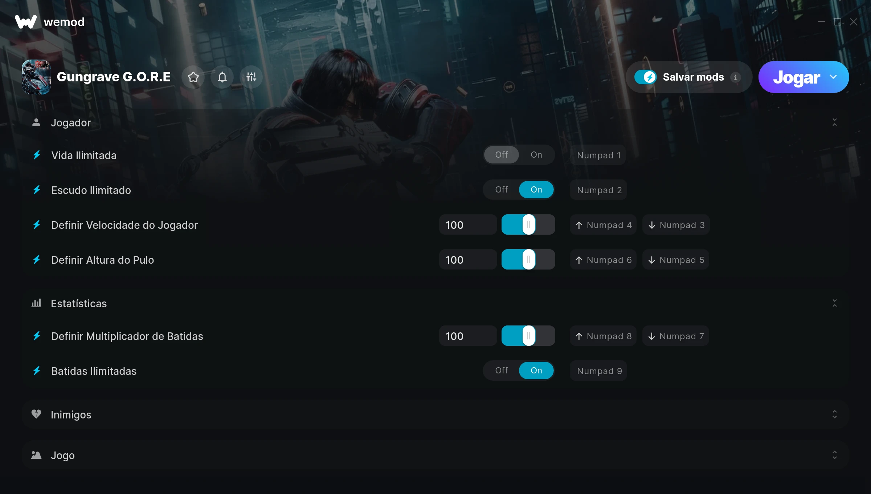871x494 pixels.
Task: Click the Gungrave G.O.R.E game thumbnail
Action: 36,77
